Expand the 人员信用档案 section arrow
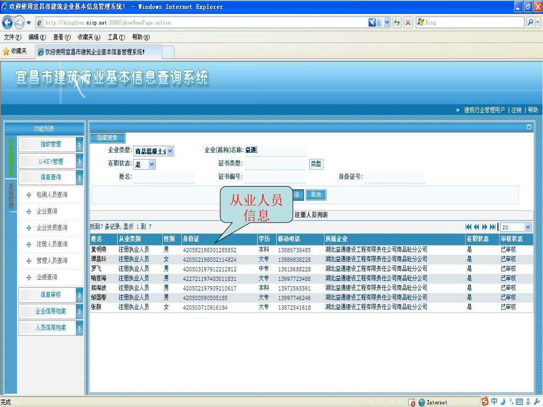Screen dimensions: 543x407 click(80, 328)
